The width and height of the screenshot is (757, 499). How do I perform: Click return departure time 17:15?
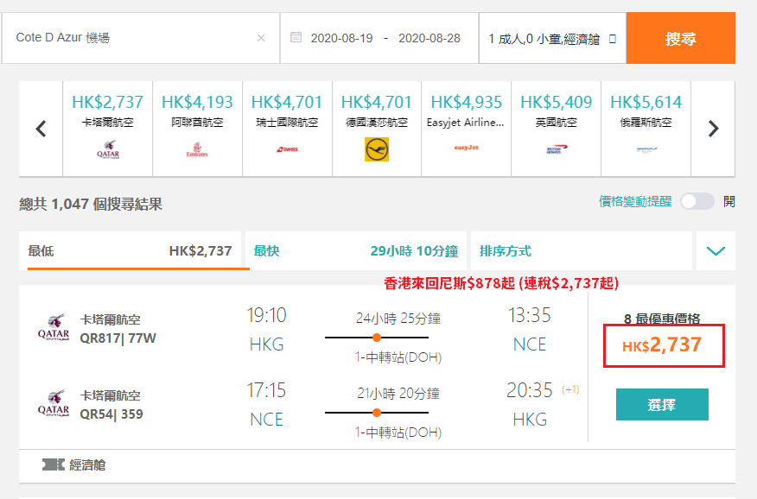(x=266, y=390)
